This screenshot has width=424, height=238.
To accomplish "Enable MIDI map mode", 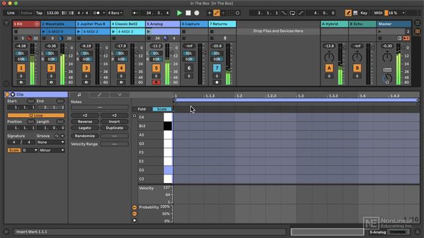I will (378, 13).
